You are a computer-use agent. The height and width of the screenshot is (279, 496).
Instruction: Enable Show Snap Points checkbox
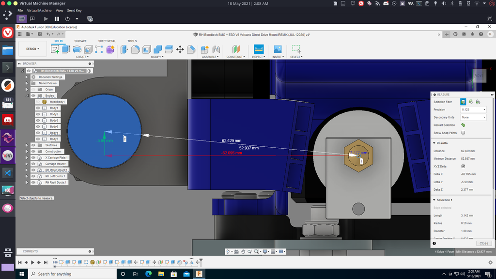pyautogui.click(x=463, y=133)
